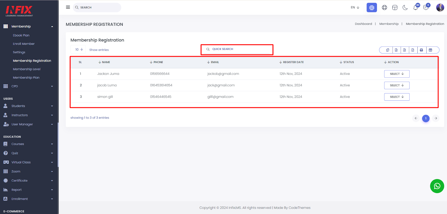The image size is (447, 214).
Task: Click the Students person icon
Action: click(x=5, y=106)
